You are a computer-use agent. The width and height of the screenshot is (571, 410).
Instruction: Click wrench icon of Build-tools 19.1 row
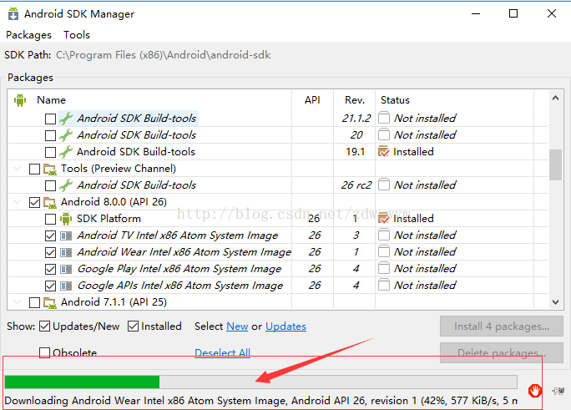(66, 152)
